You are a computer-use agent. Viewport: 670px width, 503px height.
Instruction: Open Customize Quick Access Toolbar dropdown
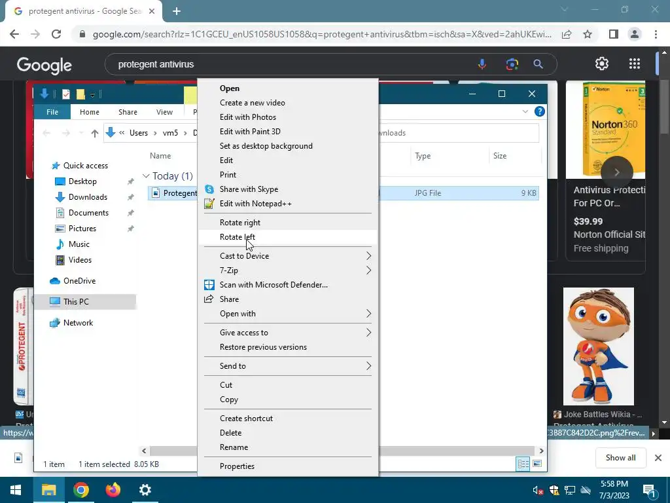pyautogui.click(x=92, y=94)
